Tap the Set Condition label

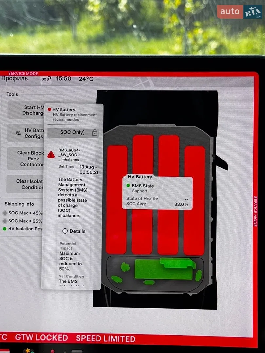pos(71,276)
